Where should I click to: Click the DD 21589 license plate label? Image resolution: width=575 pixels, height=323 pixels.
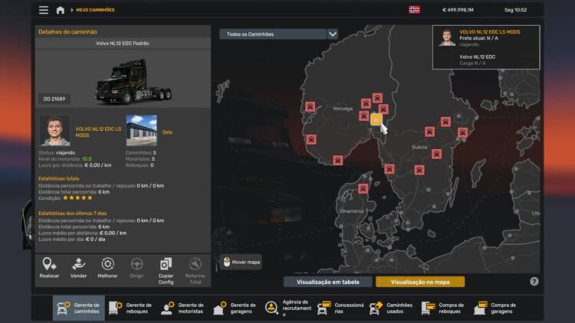click(x=54, y=99)
